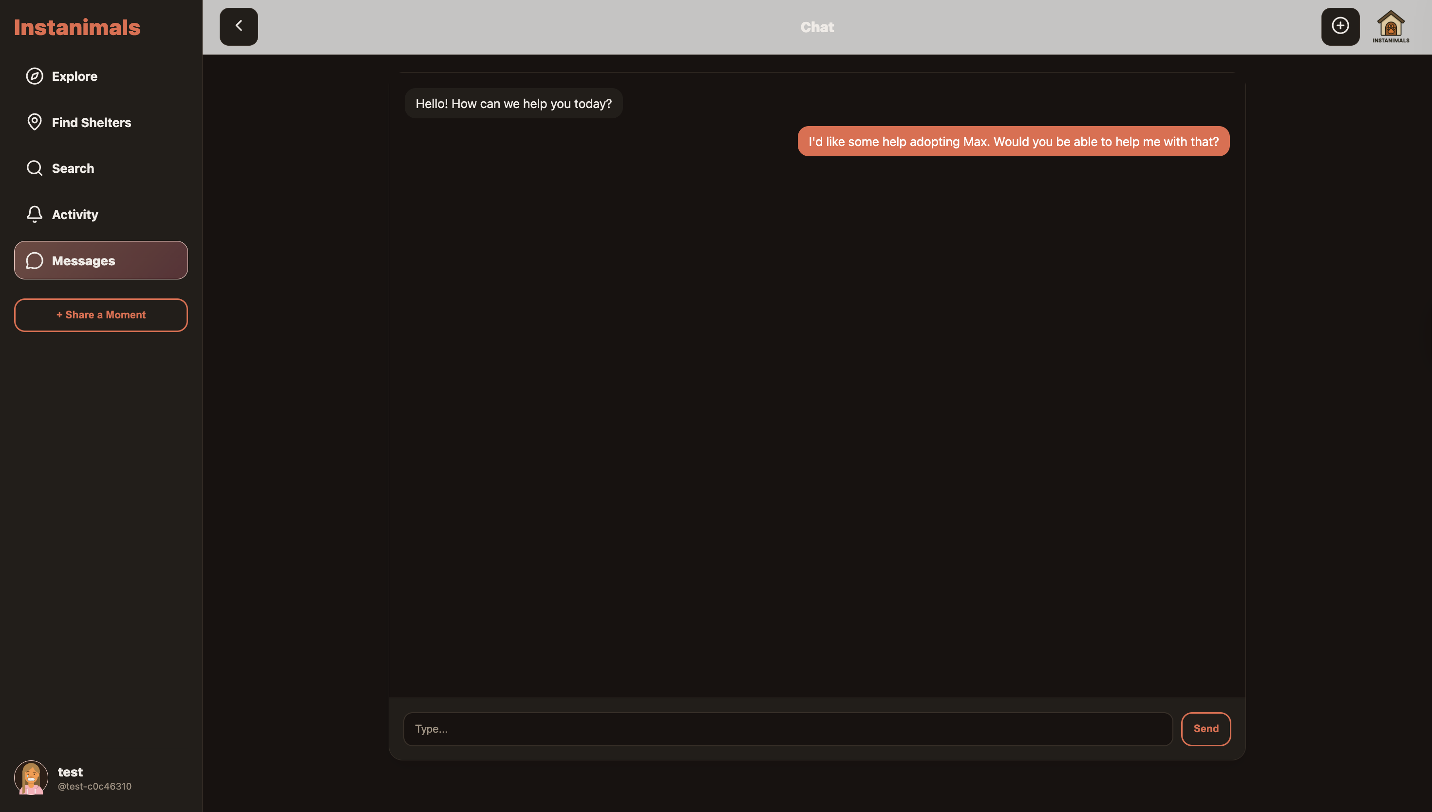Click the Instanimals title in sidebar
The height and width of the screenshot is (812, 1432).
coord(77,27)
